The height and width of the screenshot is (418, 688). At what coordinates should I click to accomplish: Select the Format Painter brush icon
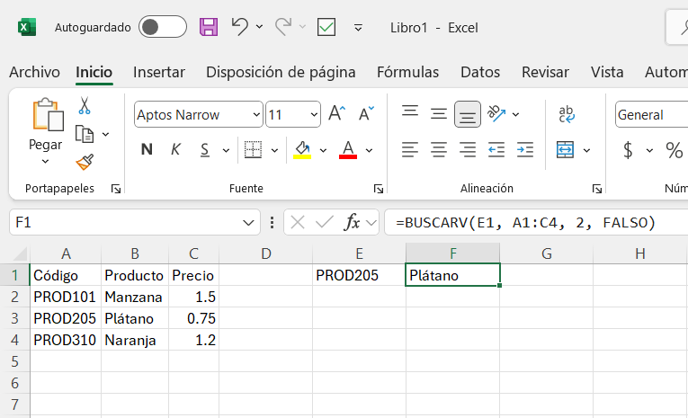(x=85, y=162)
